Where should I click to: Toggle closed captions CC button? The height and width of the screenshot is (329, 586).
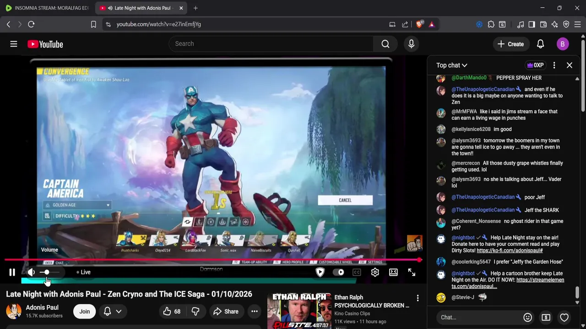357,272
